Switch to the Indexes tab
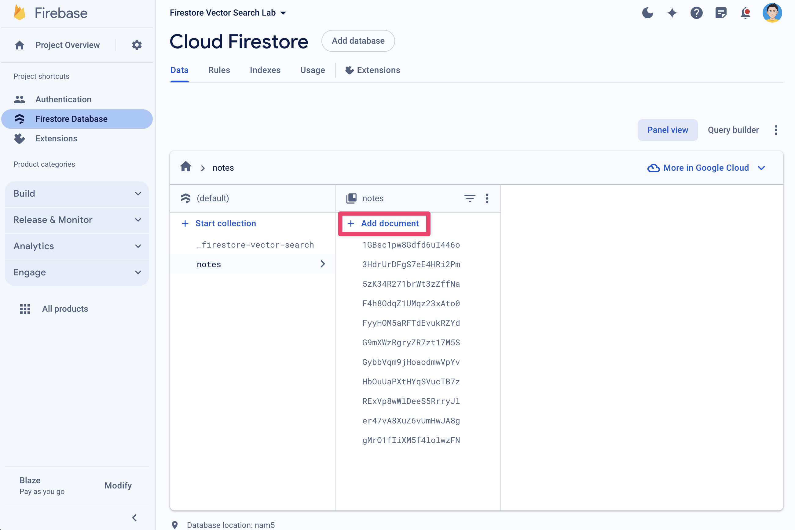Screen dimensions: 795x530 [265, 71]
